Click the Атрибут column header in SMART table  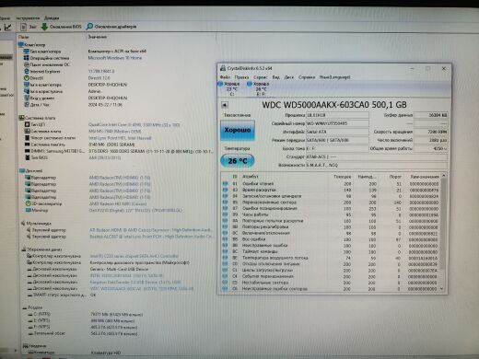[x=251, y=177]
